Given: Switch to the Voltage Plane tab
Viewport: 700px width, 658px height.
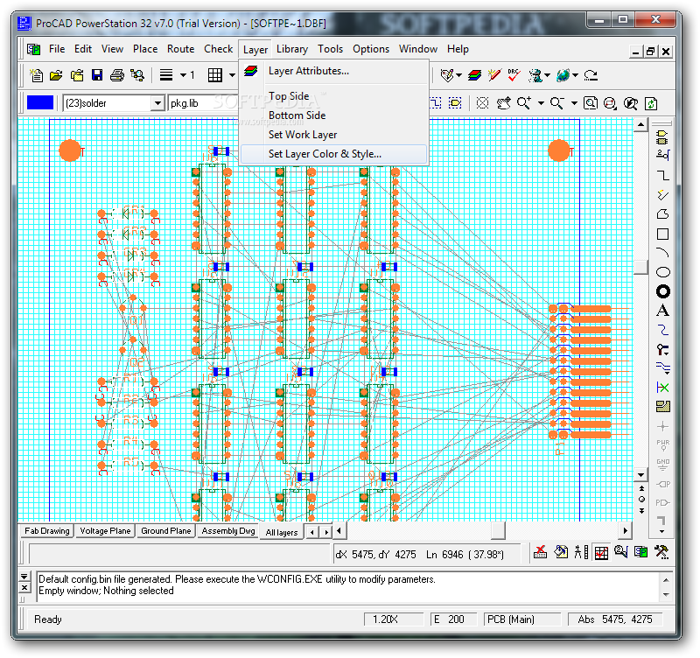Looking at the screenshot, I should pos(105,531).
